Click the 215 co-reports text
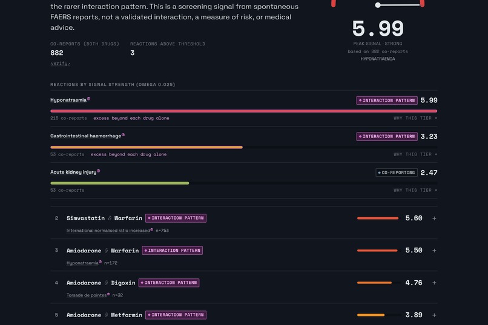The image size is (488, 325). click(x=68, y=118)
